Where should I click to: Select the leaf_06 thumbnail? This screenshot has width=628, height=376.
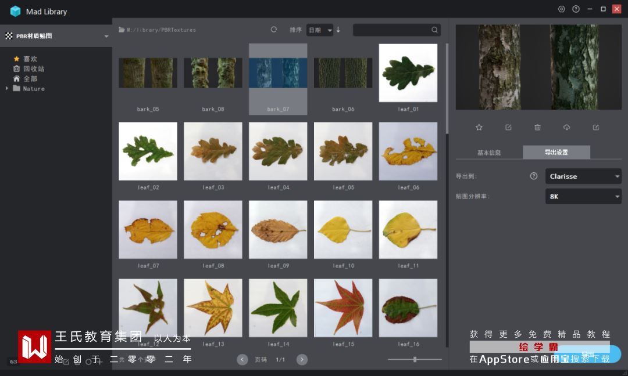[408, 151]
